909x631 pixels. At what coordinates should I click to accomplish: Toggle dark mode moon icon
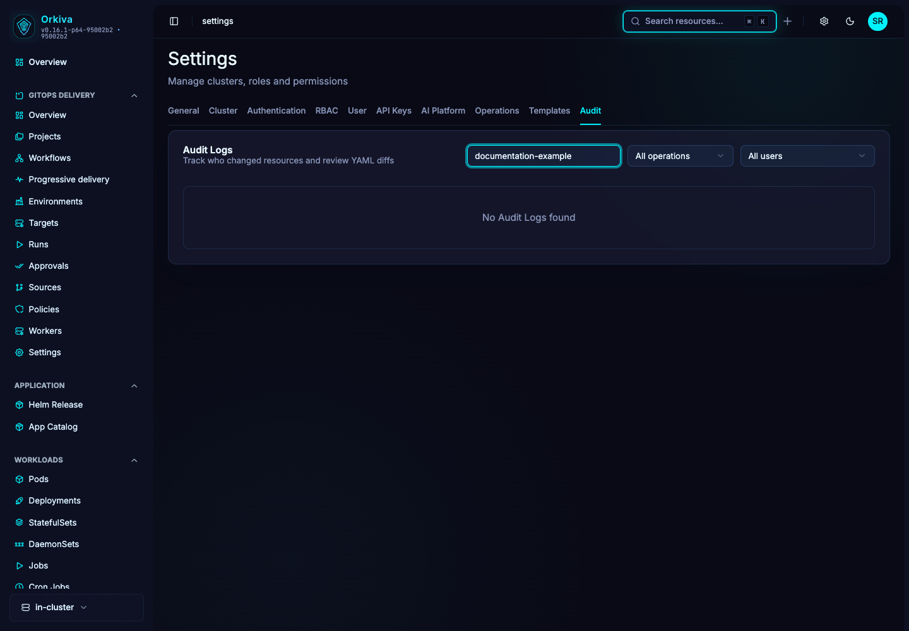coord(850,21)
